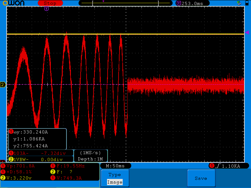Image resolution: width=251 pixels, height=188 pixels.
Task: Select the channel 2 1V scale row
Action: [x=40, y=159]
